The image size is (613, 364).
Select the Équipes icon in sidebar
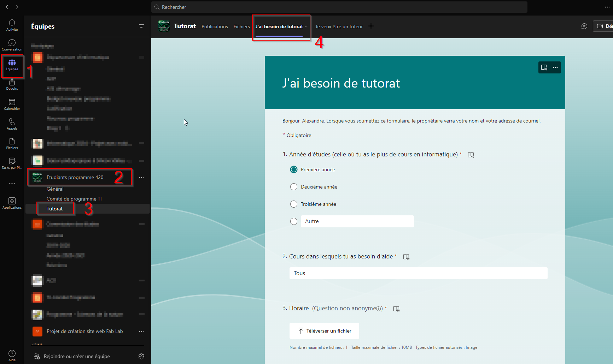tap(12, 65)
